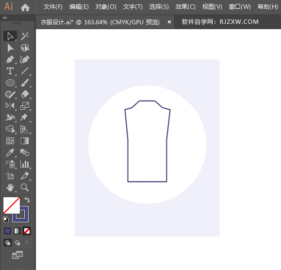Select the Gradient tool

(25, 141)
